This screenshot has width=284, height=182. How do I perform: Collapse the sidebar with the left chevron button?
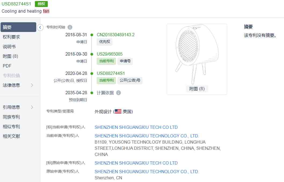click(40, 28)
